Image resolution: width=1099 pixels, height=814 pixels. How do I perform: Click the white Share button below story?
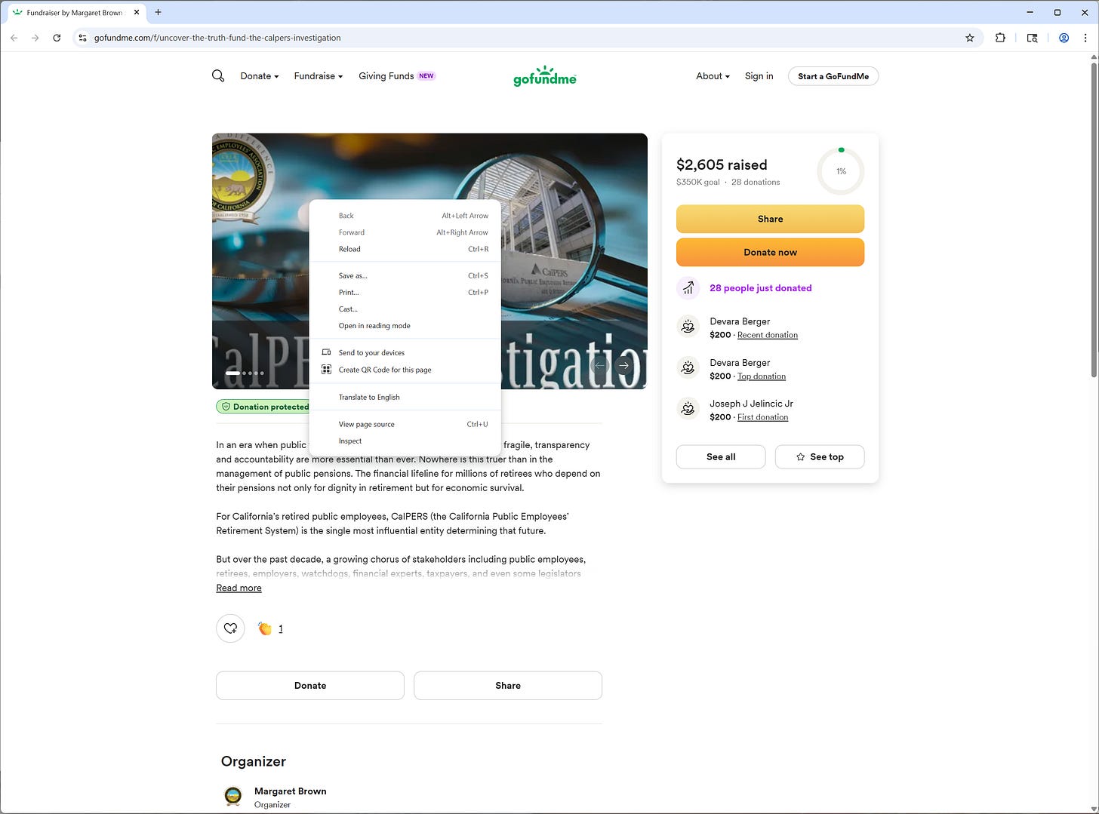(x=508, y=686)
